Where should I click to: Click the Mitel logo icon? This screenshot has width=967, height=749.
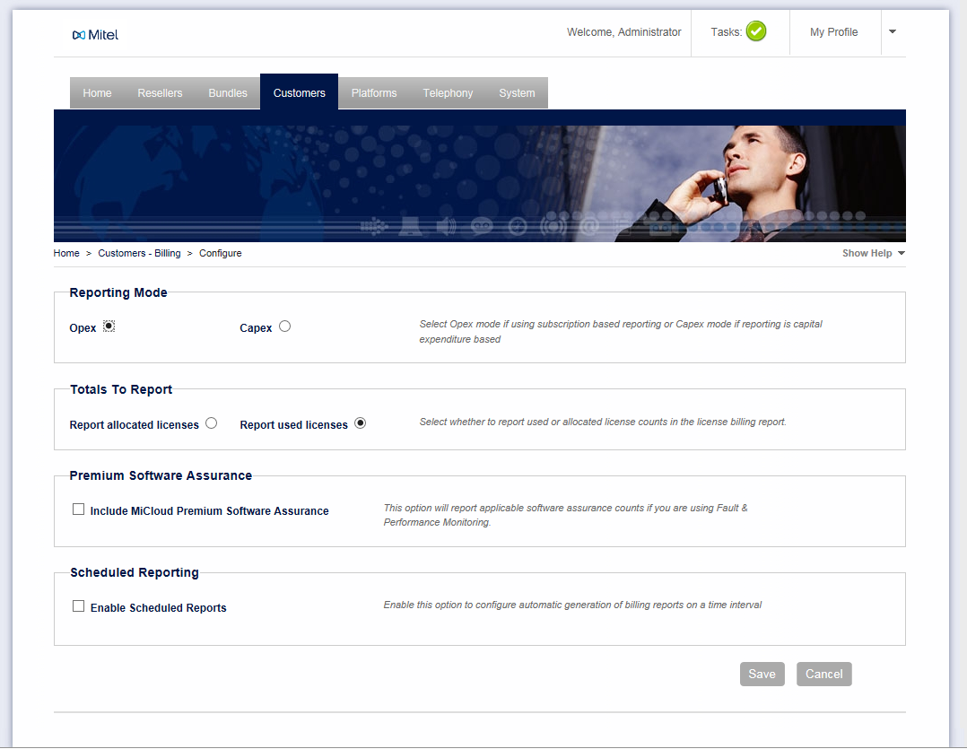[x=79, y=35]
